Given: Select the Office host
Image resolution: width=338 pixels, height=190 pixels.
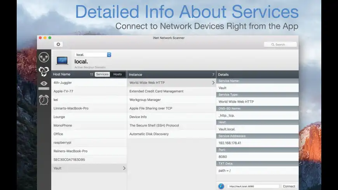Looking at the screenshot, I should coord(89,134).
